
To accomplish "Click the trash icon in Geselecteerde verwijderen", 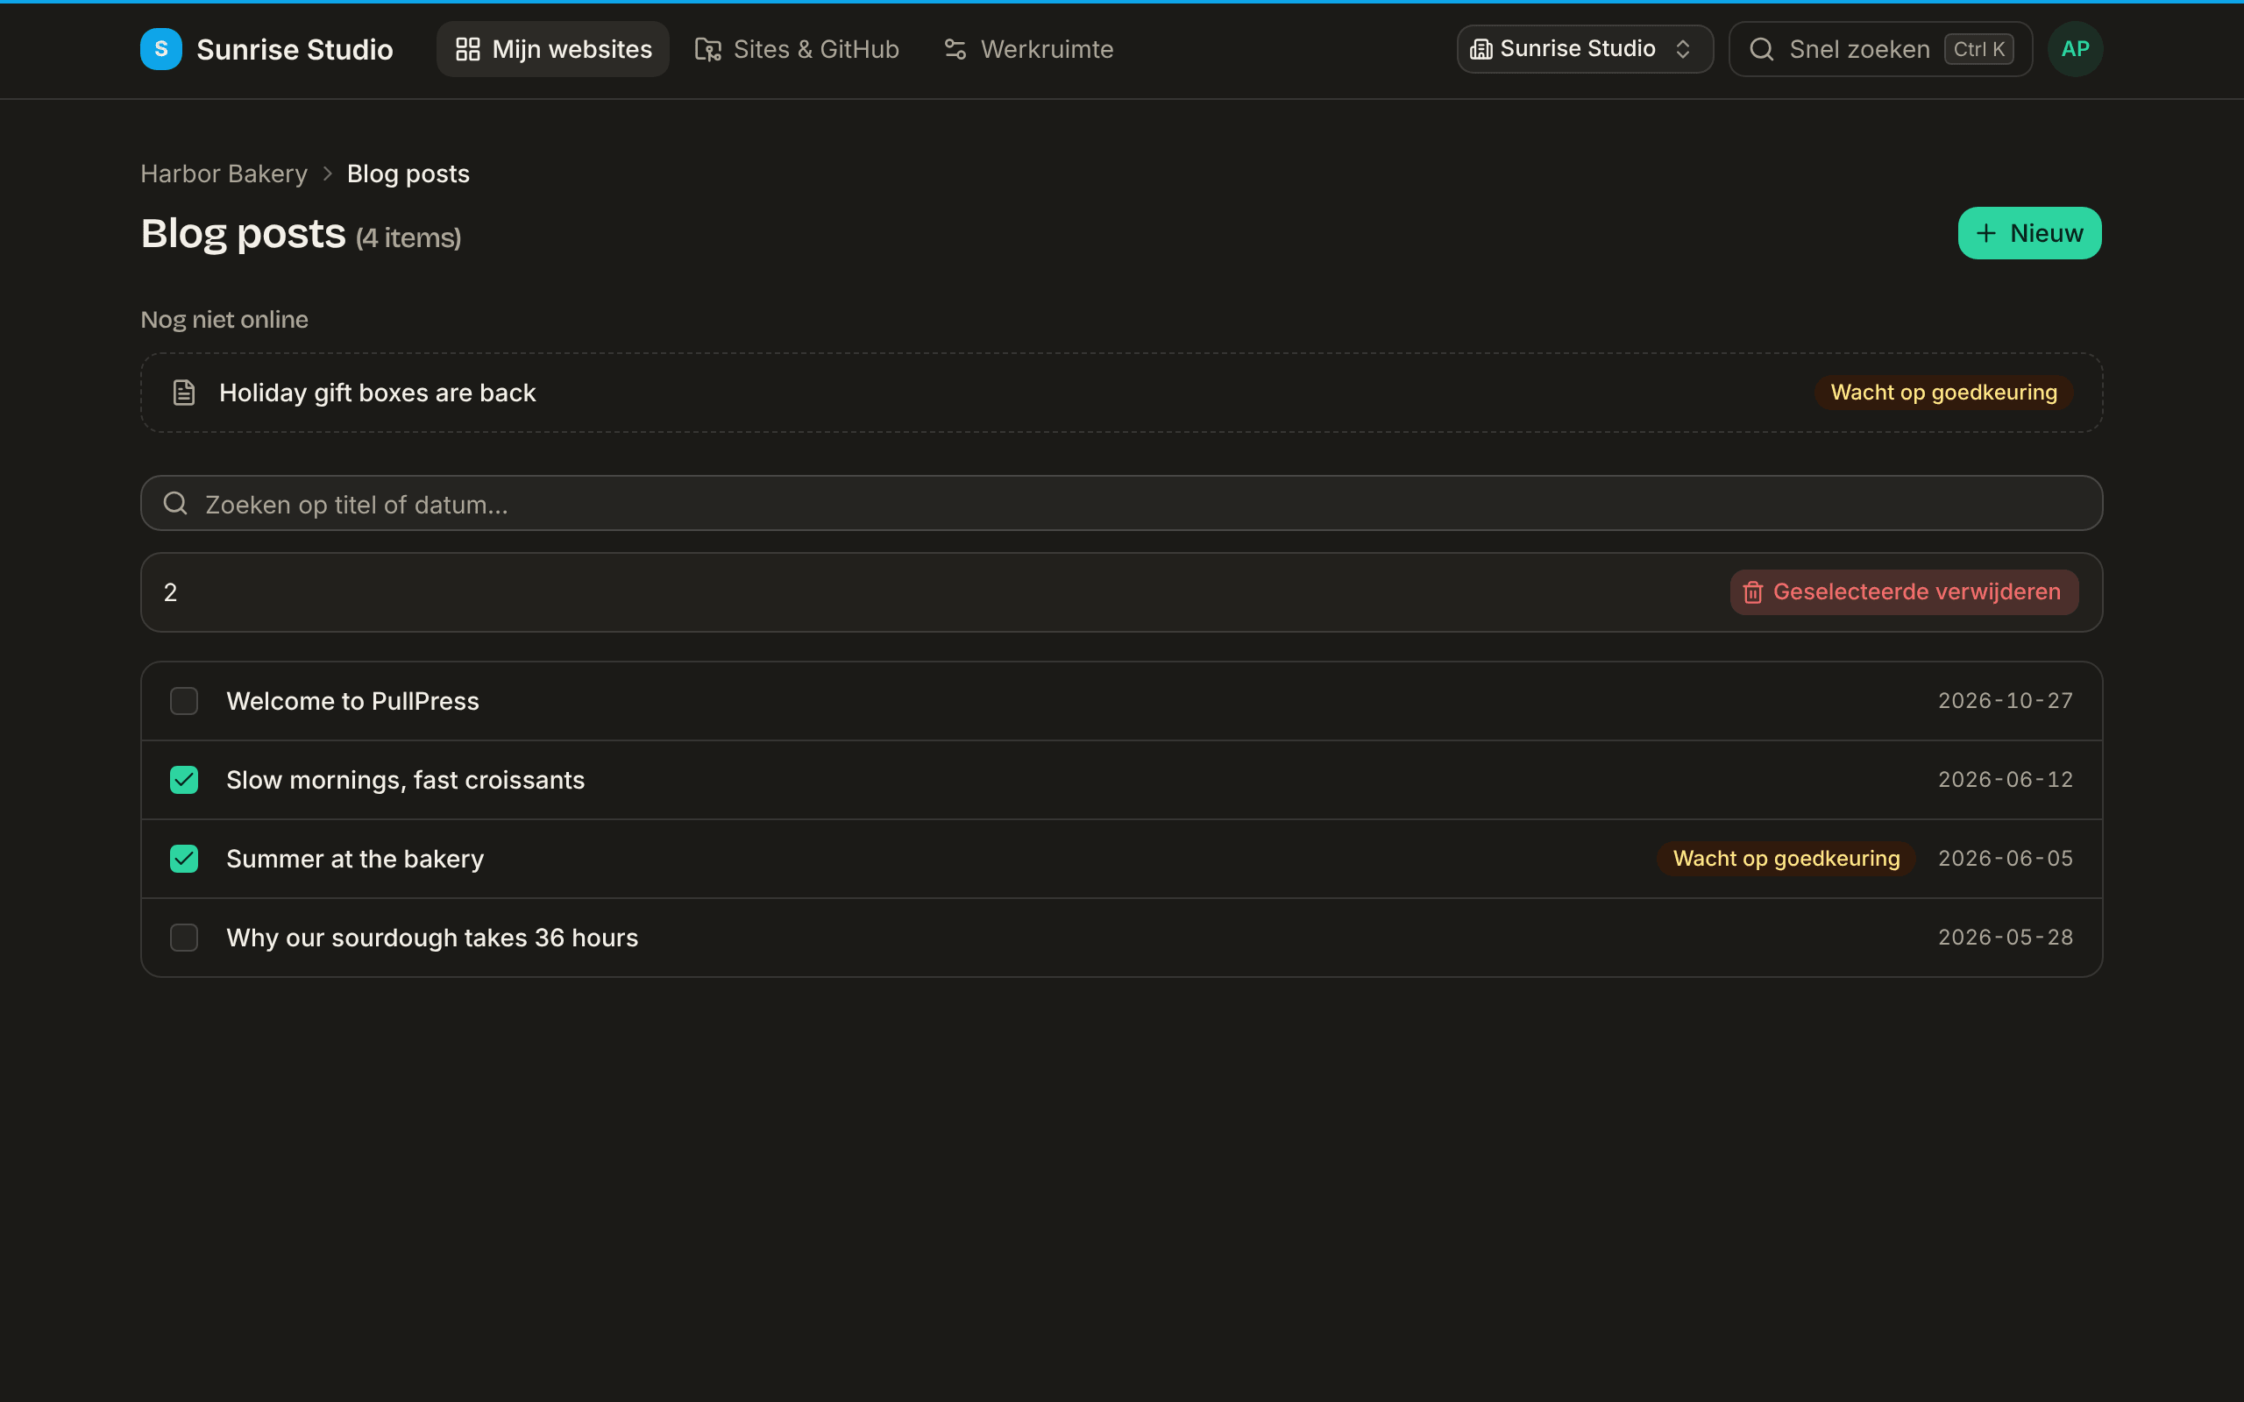I will pos(1751,592).
